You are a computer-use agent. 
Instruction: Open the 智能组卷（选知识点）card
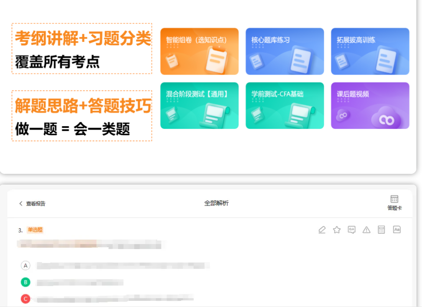(x=199, y=51)
